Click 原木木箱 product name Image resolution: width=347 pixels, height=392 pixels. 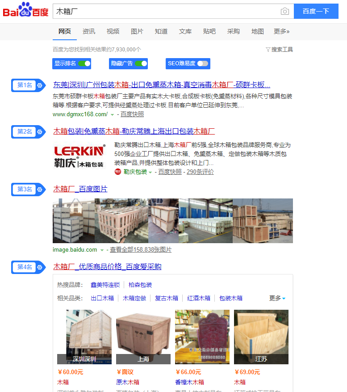click(x=128, y=382)
